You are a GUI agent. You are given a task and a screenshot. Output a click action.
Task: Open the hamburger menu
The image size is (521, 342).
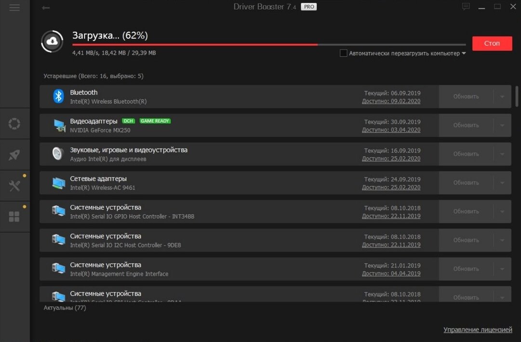[14, 7]
